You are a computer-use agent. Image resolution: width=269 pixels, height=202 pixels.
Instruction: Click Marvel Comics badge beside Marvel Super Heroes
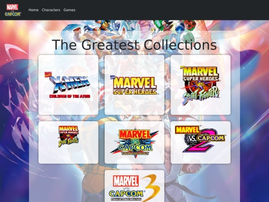pyautogui.click(x=113, y=77)
